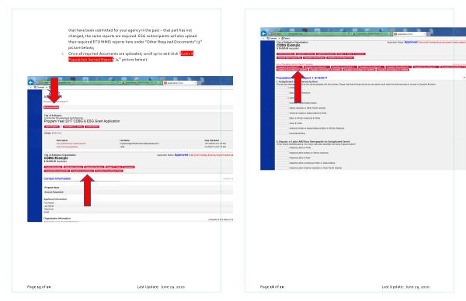Click the first red button below CDBG Example on left
Image resolution: width=466 pixels, height=301 pixels.
pyautogui.click(x=53, y=167)
